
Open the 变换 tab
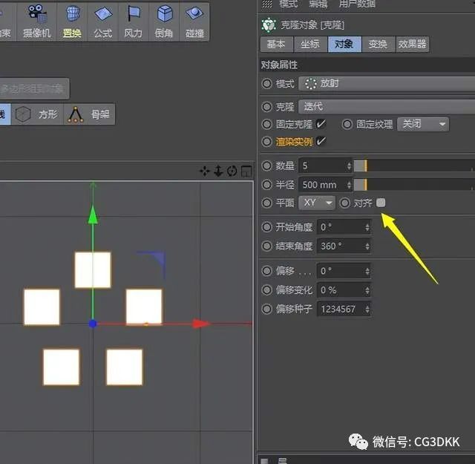click(378, 45)
